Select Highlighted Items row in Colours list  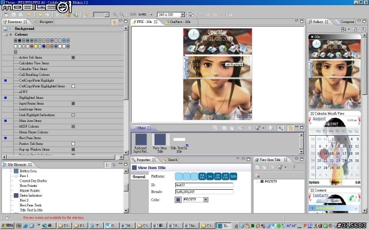coord(63,98)
